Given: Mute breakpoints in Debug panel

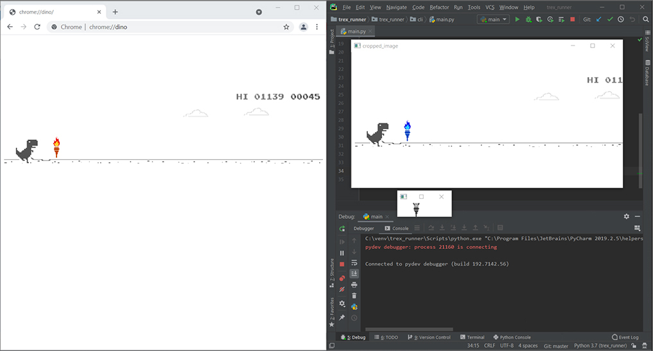Looking at the screenshot, I should click(342, 289).
